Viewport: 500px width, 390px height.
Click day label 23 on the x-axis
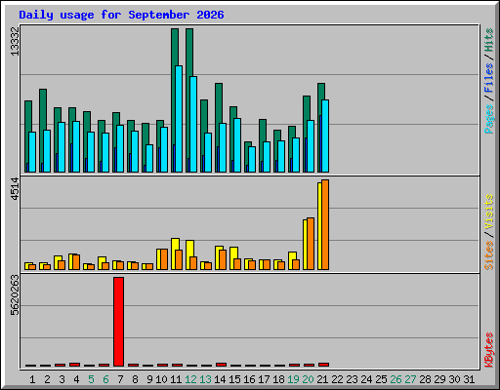tap(352, 379)
